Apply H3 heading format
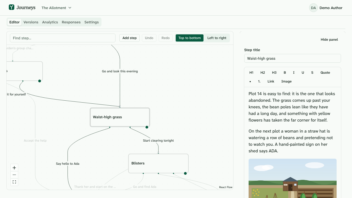Viewport: 352px width, 198px height. (x=274, y=73)
